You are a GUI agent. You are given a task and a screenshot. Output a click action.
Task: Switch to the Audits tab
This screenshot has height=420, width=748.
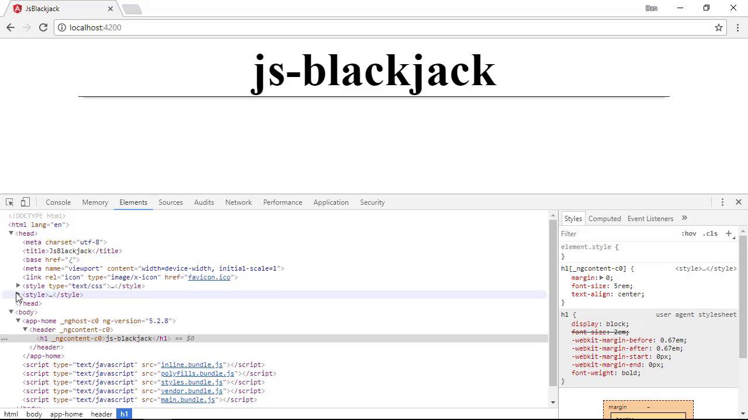[x=204, y=202]
